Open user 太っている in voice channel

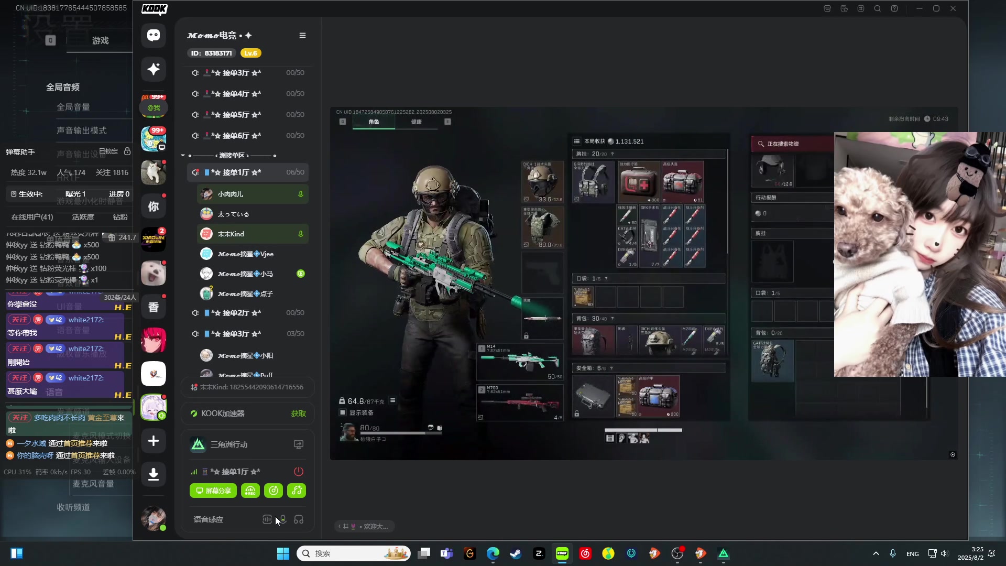point(253,214)
